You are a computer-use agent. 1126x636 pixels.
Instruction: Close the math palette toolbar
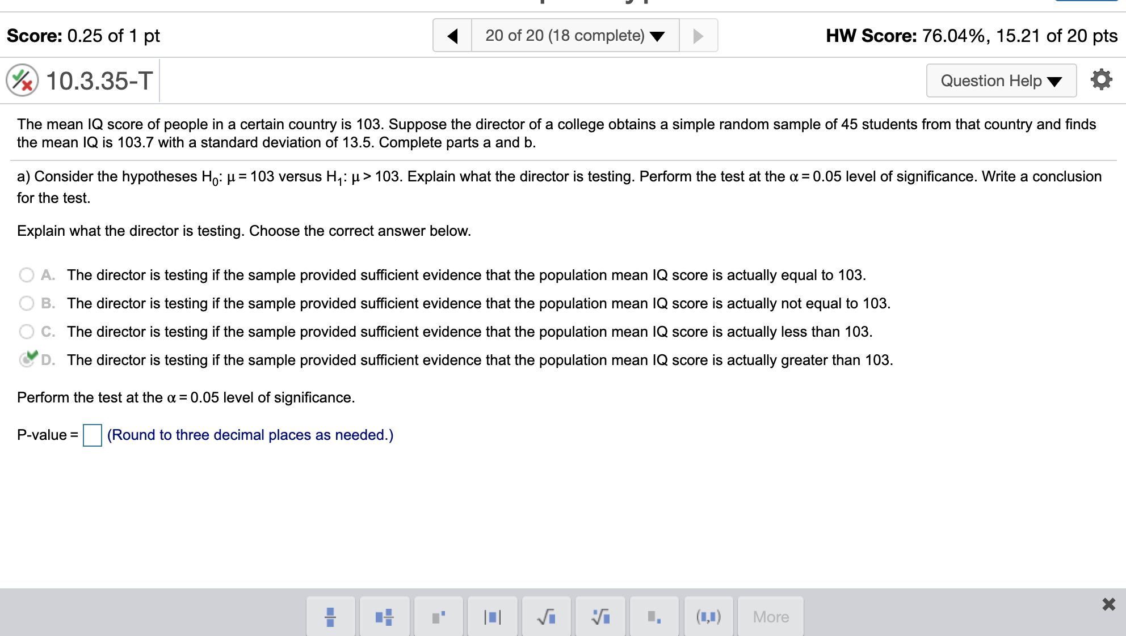coord(1108,604)
